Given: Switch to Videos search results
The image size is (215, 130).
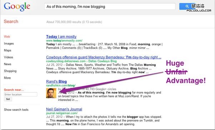Looking at the screenshot, I should pyautogui.click(x=9, y=57).
